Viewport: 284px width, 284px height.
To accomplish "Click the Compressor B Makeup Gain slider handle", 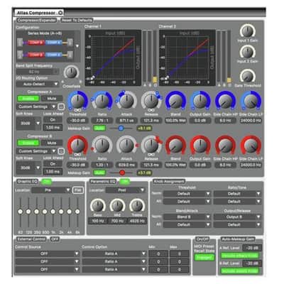I will coord(122,173).
